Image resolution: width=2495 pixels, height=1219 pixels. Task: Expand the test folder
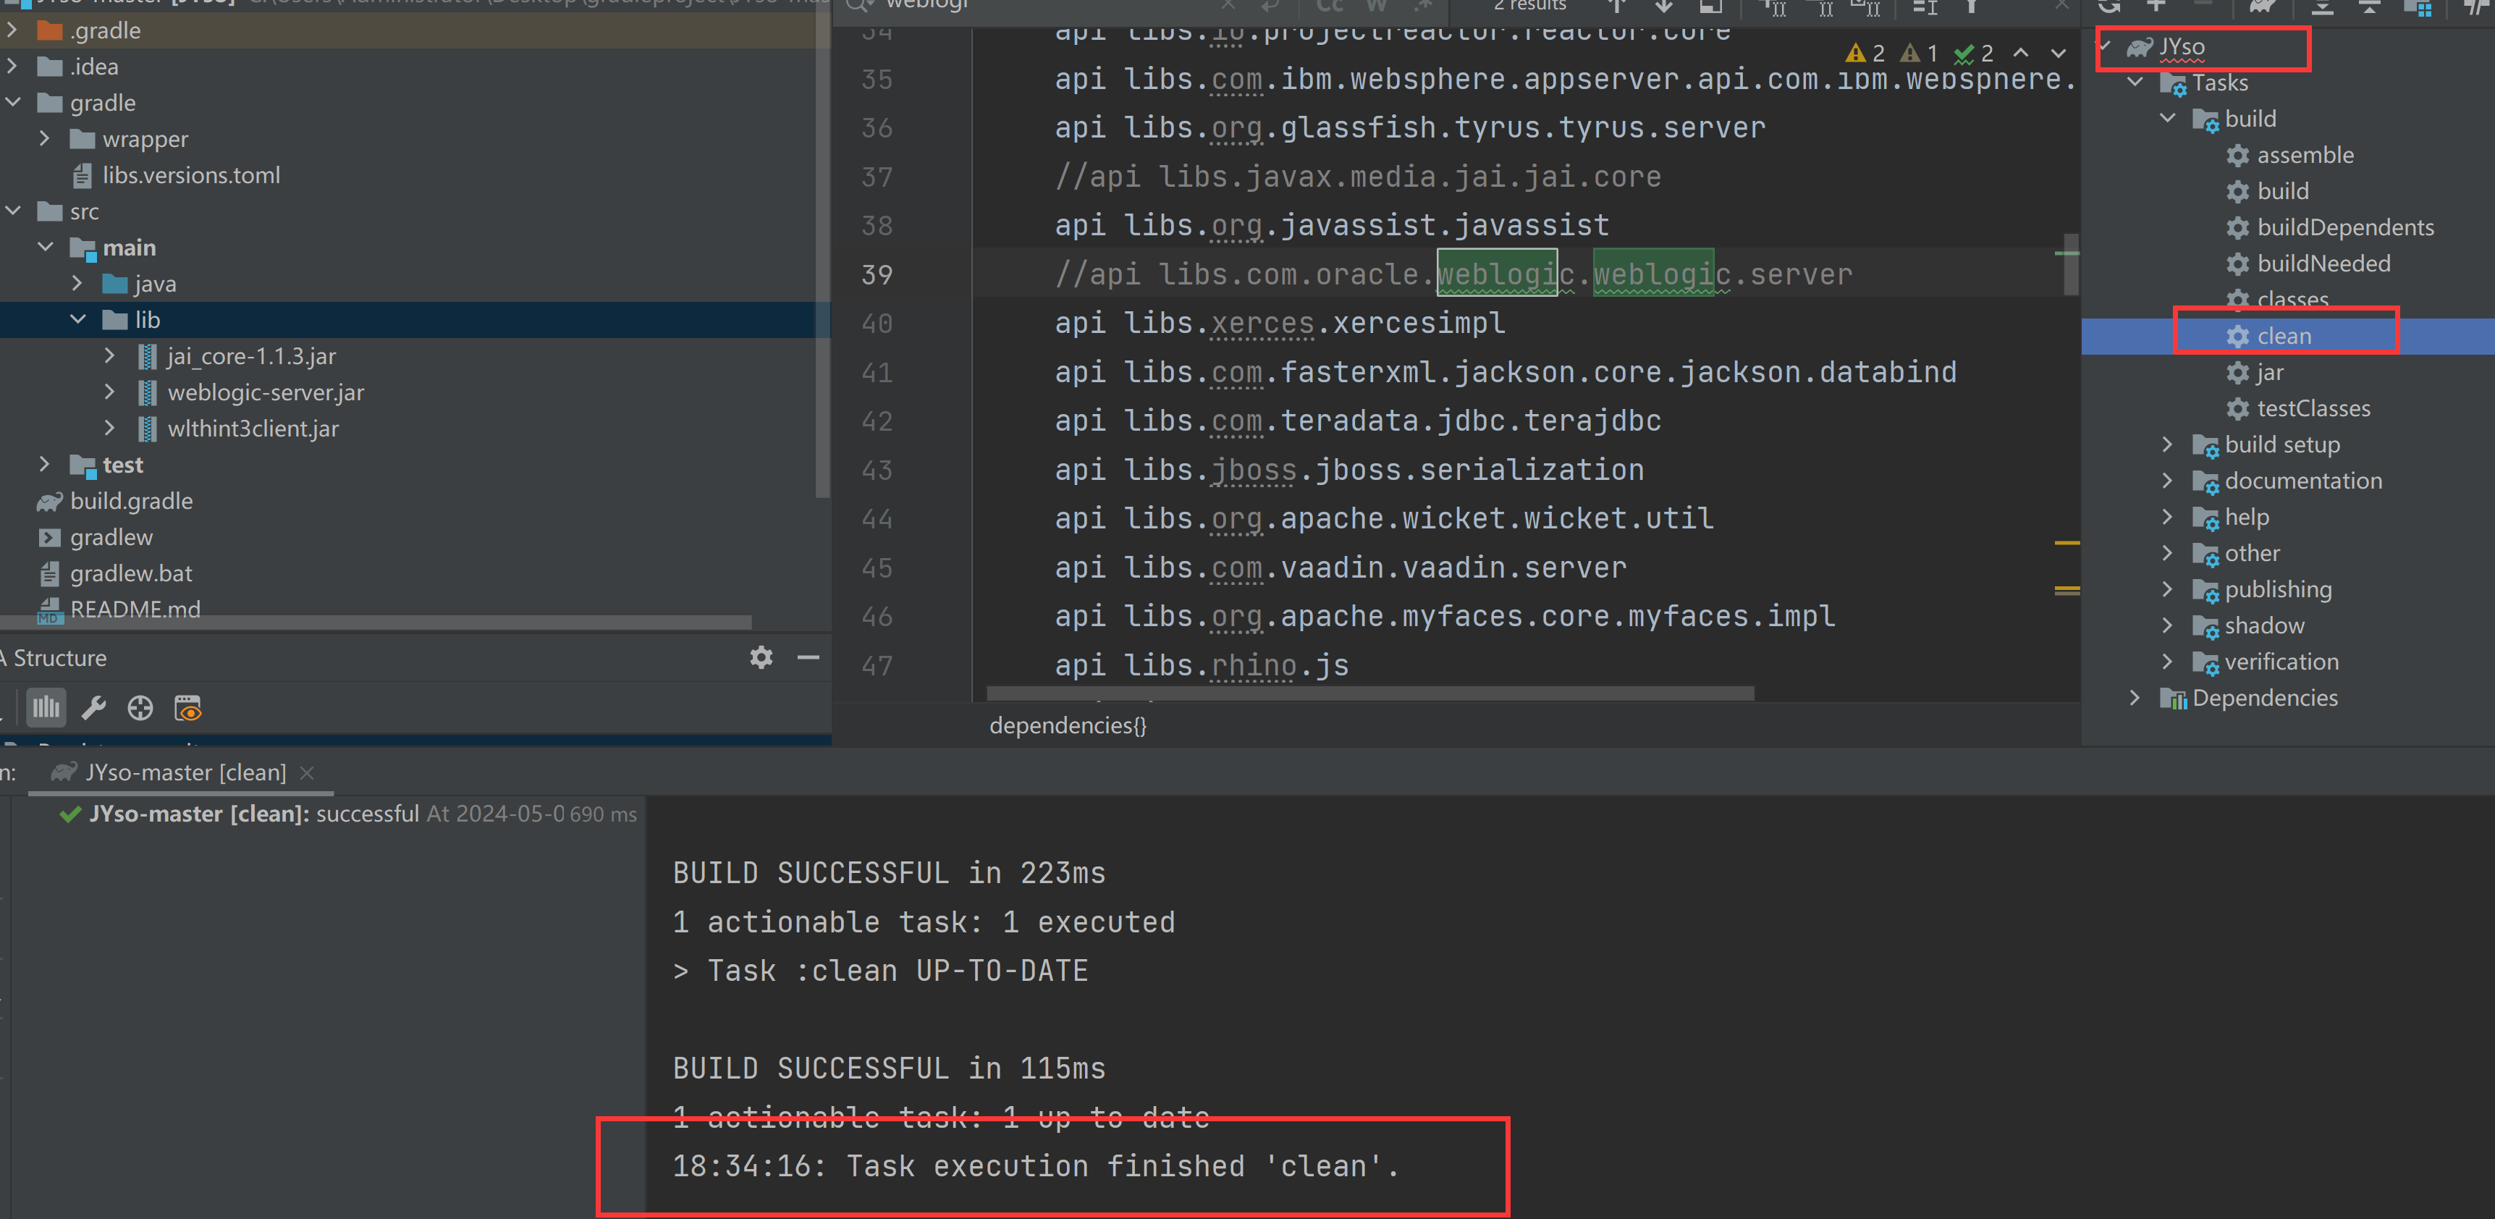(x=45, y=465)
